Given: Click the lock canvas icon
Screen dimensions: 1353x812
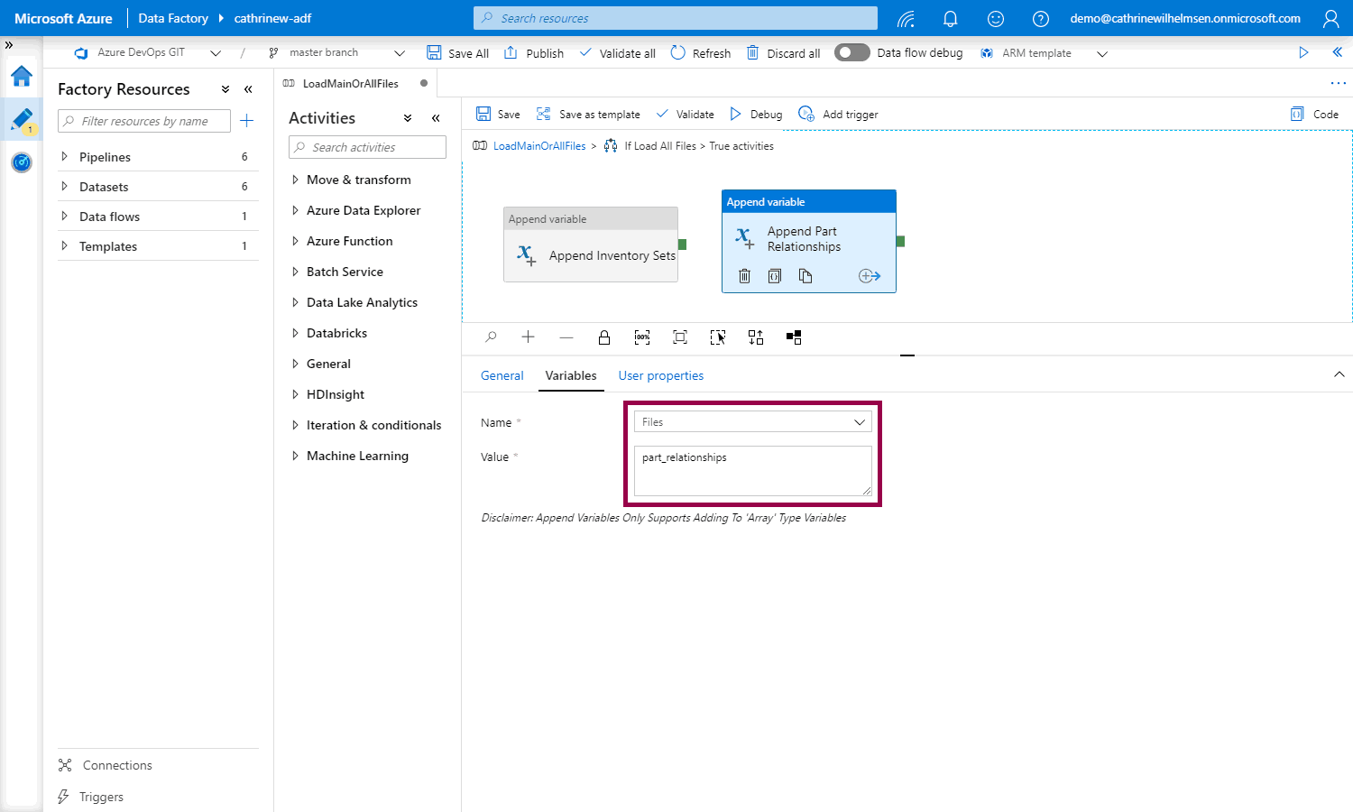Looking at the screenshot, I should (604, 337).
